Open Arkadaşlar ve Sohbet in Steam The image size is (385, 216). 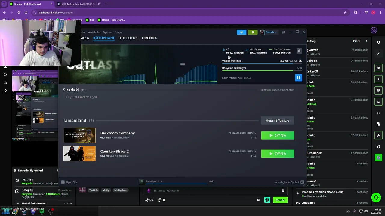(289, 182)
